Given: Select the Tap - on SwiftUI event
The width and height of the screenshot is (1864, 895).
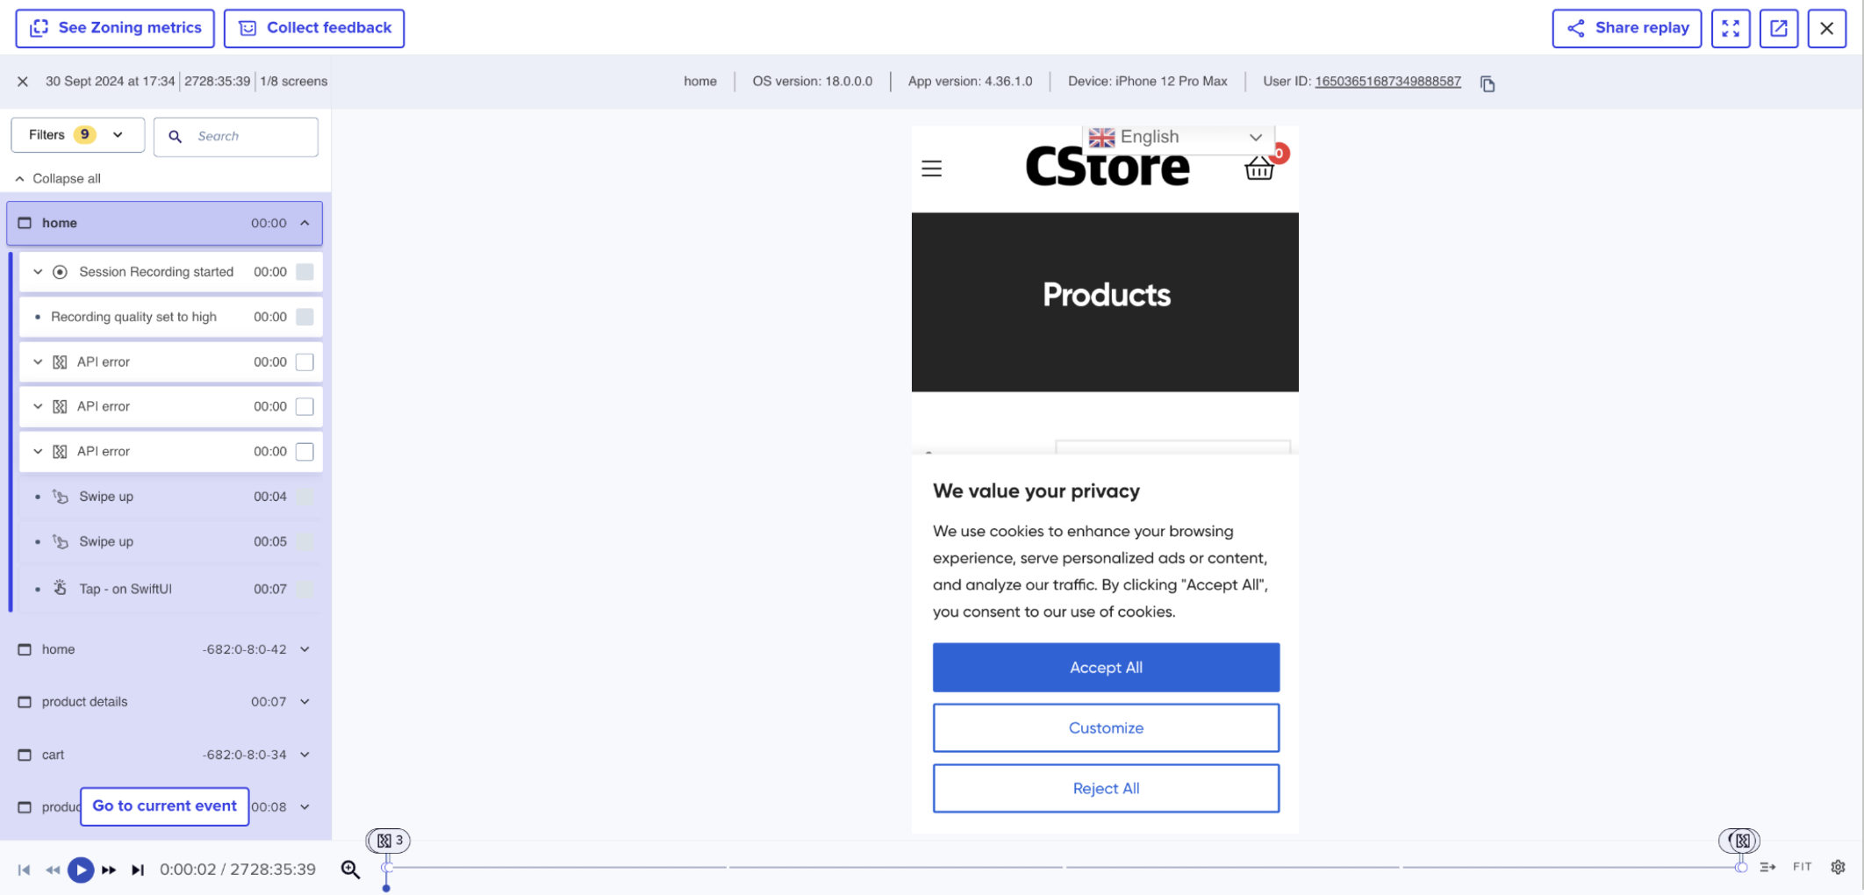Looking at the screenshot, I should coord(171,589).
